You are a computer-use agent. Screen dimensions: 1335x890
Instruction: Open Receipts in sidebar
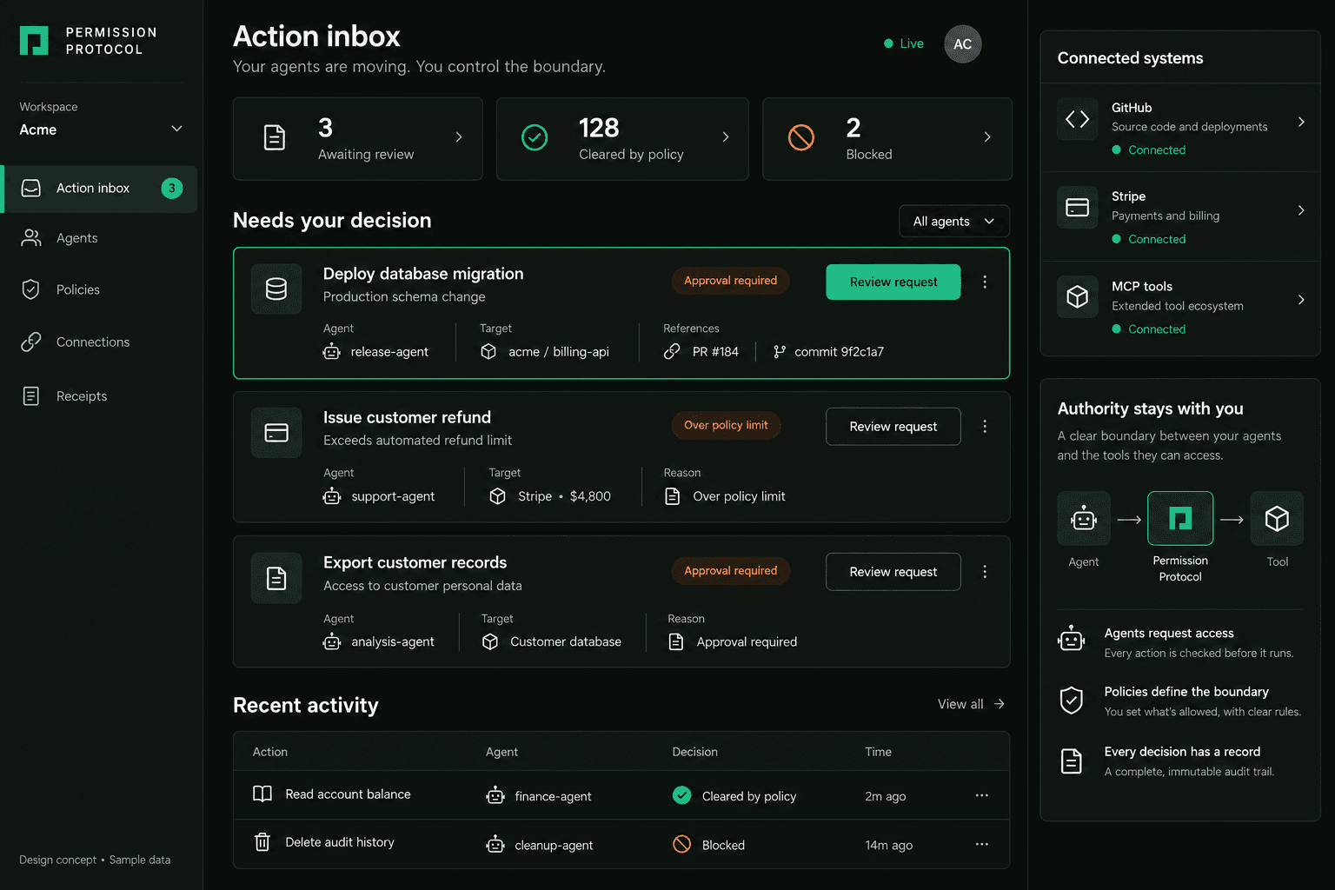[x=81, y=396]
